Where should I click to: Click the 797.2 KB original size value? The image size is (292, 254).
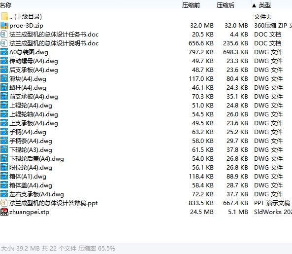point(201,52)
